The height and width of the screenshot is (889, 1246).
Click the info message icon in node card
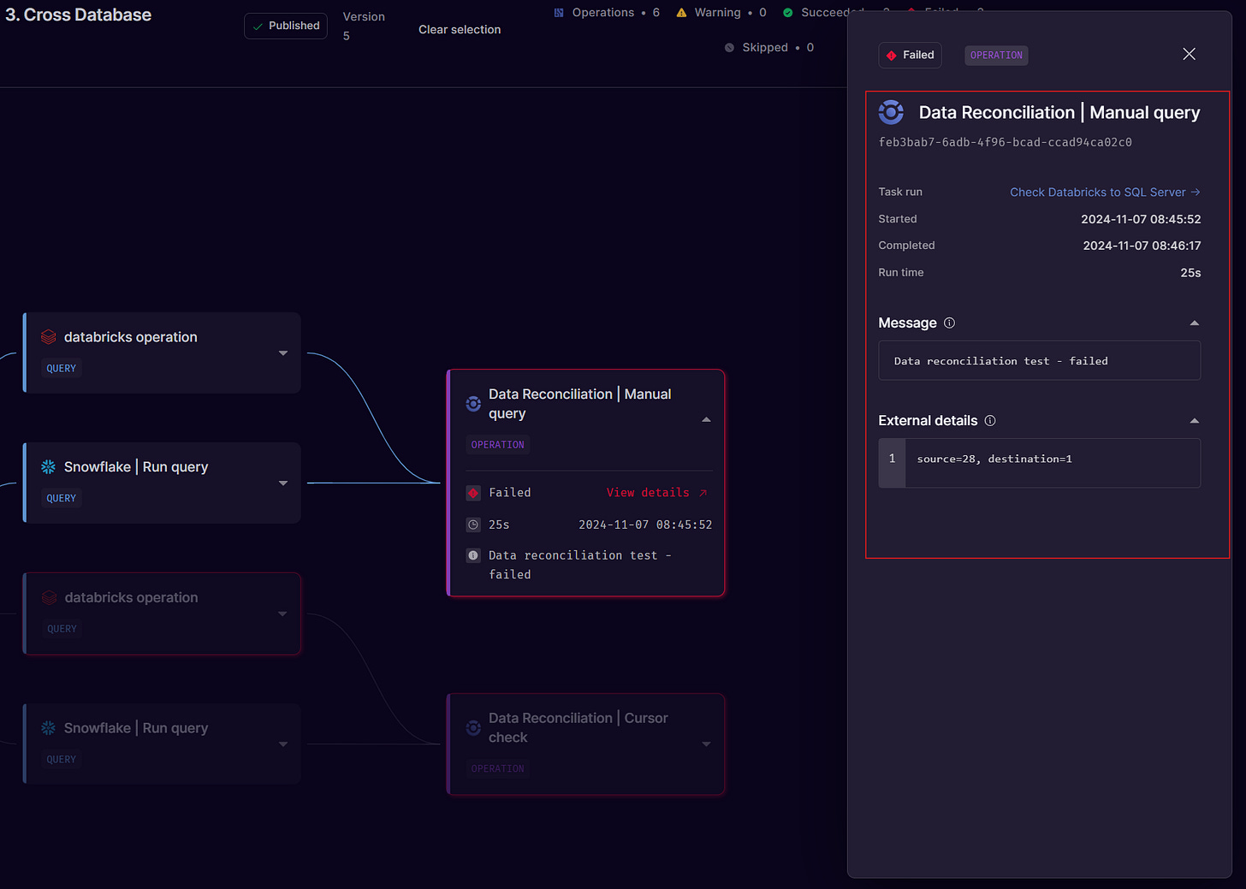point(473,555)
